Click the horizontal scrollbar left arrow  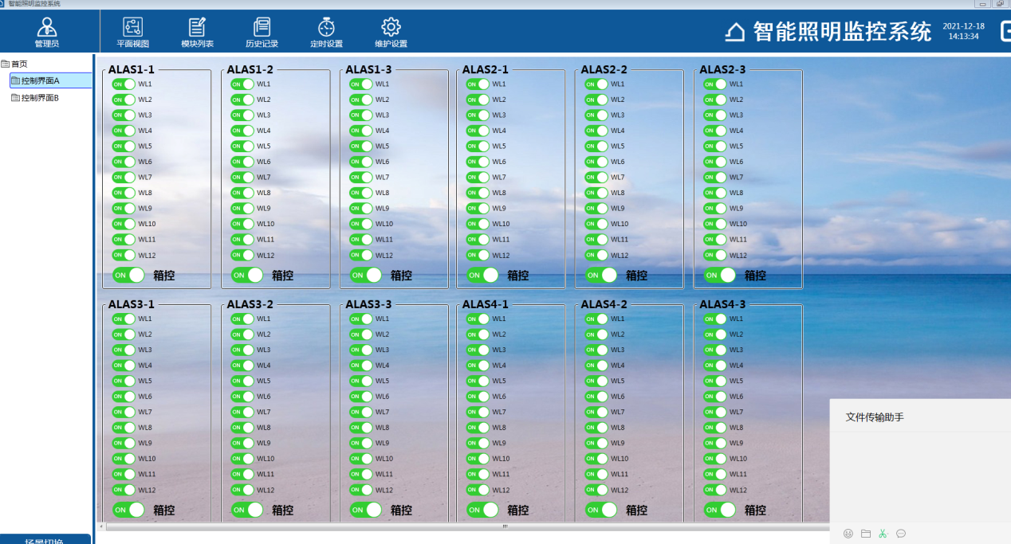coord(101,526)
